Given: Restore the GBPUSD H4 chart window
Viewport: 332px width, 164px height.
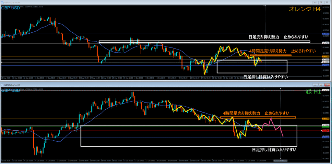Looking at the screenshot, I should pyautogui.click(x=321, y=2).
